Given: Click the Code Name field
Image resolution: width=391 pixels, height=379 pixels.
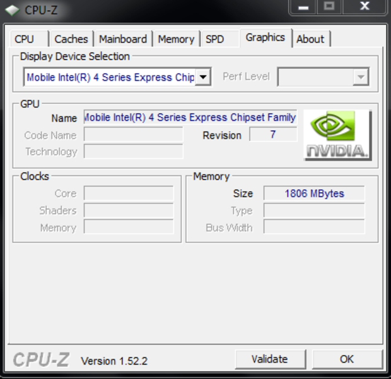Looking at the screenshot, I should pos(134,135).
